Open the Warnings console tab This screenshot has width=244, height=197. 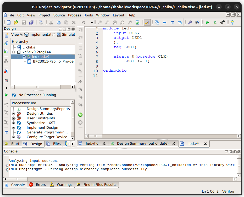pyautogui.click(x=61, y=184)
